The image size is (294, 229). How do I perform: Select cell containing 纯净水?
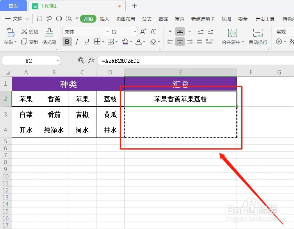(x=54, y=130)
